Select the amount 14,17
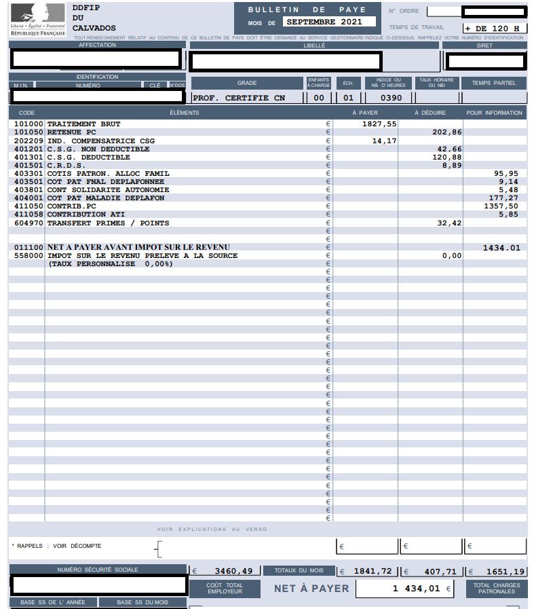The width and height of the screenshot is (534, 609). (x=384, y=141)
